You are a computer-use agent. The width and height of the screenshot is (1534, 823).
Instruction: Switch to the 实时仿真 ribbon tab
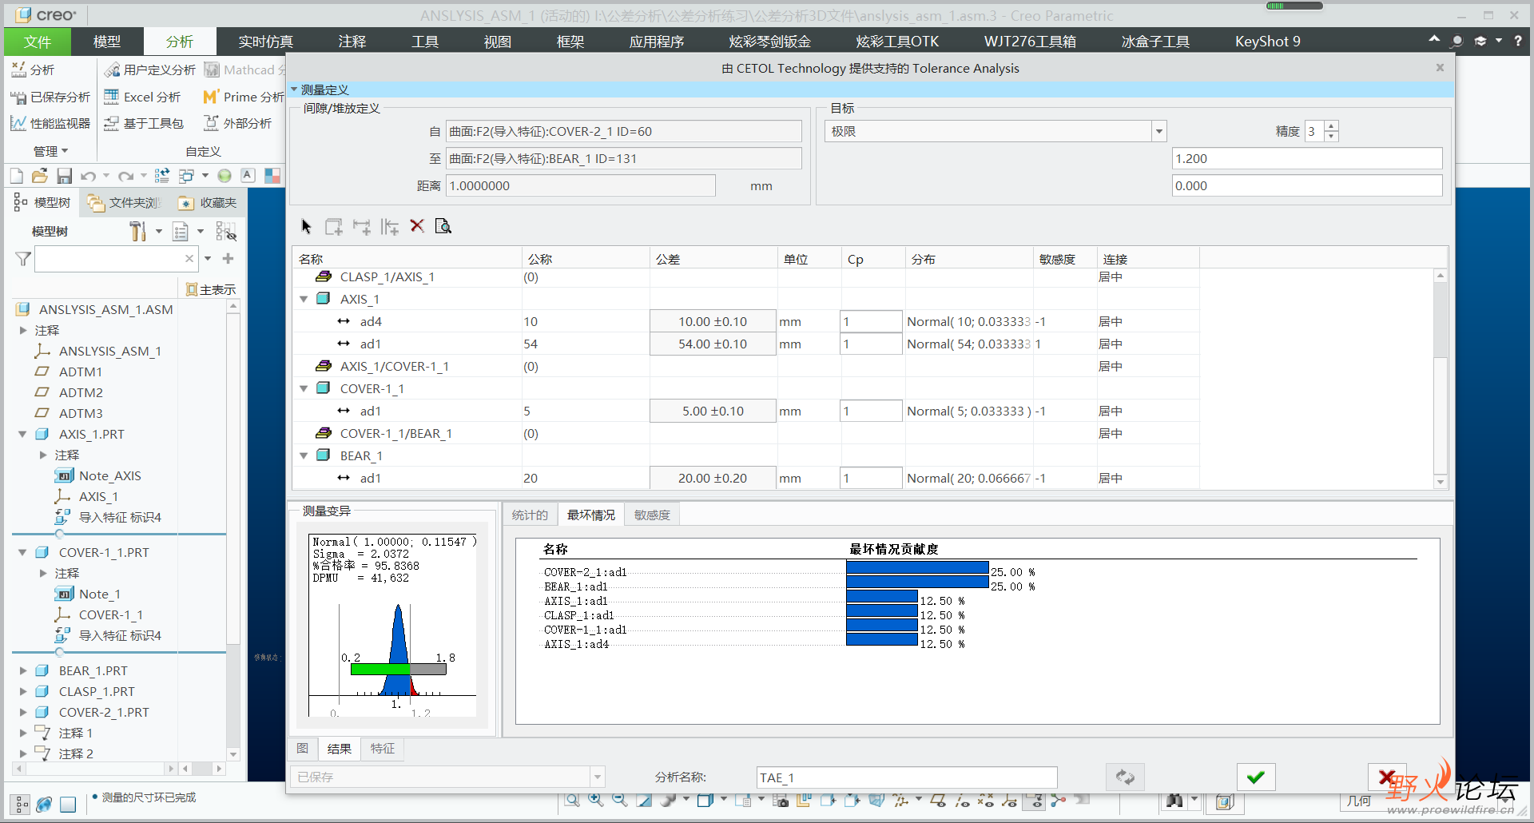(x=265, y=42)
